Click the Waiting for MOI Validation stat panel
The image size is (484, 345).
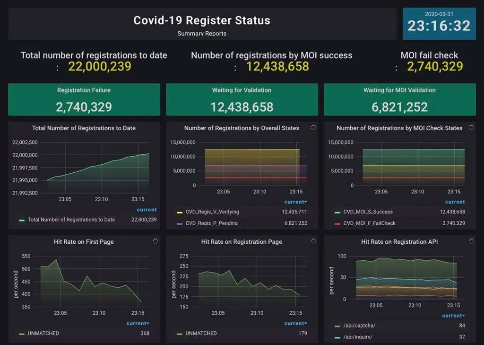(399, 100)
